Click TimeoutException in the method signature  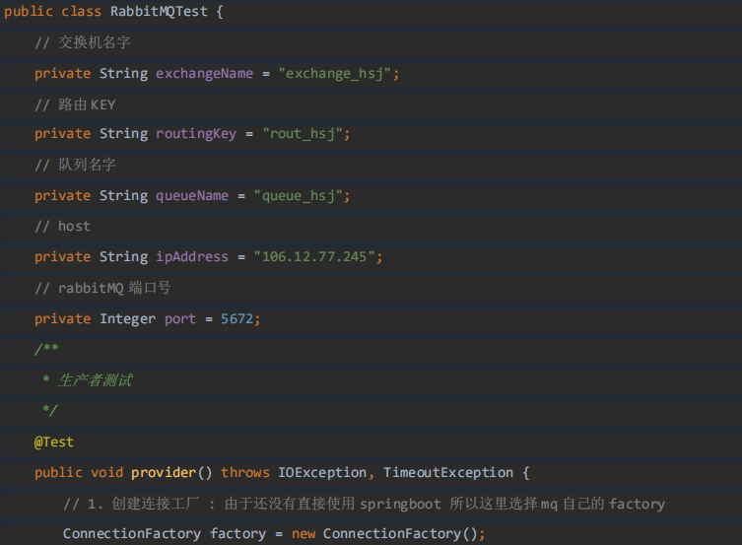[448, 473]
